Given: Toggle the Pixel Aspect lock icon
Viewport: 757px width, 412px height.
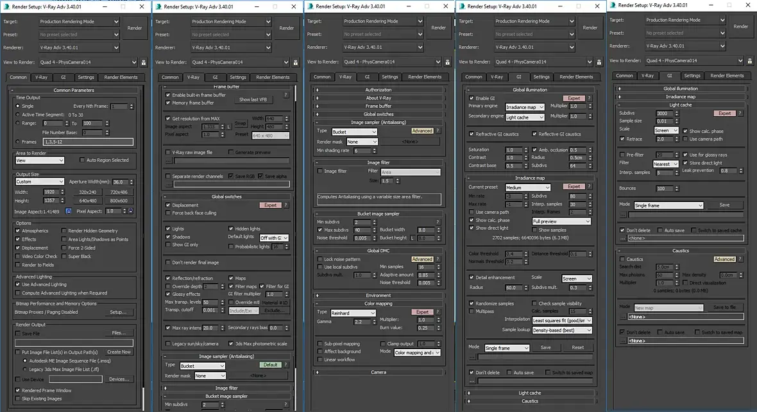Looking at the screenshot, I should [131, 211].
